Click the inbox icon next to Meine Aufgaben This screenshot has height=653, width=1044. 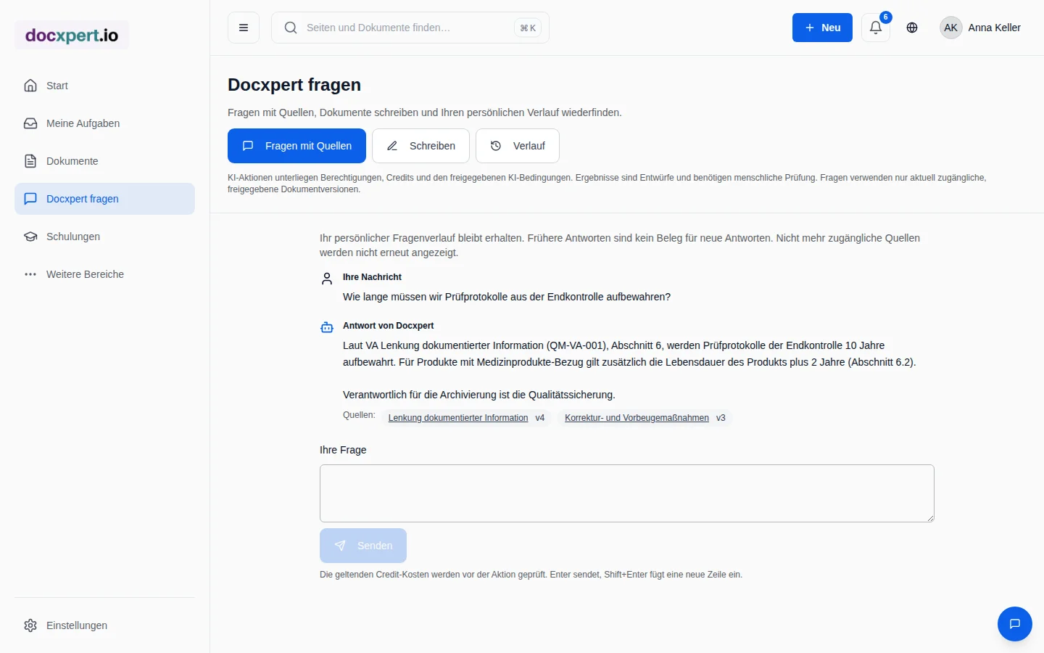[30, 123]
